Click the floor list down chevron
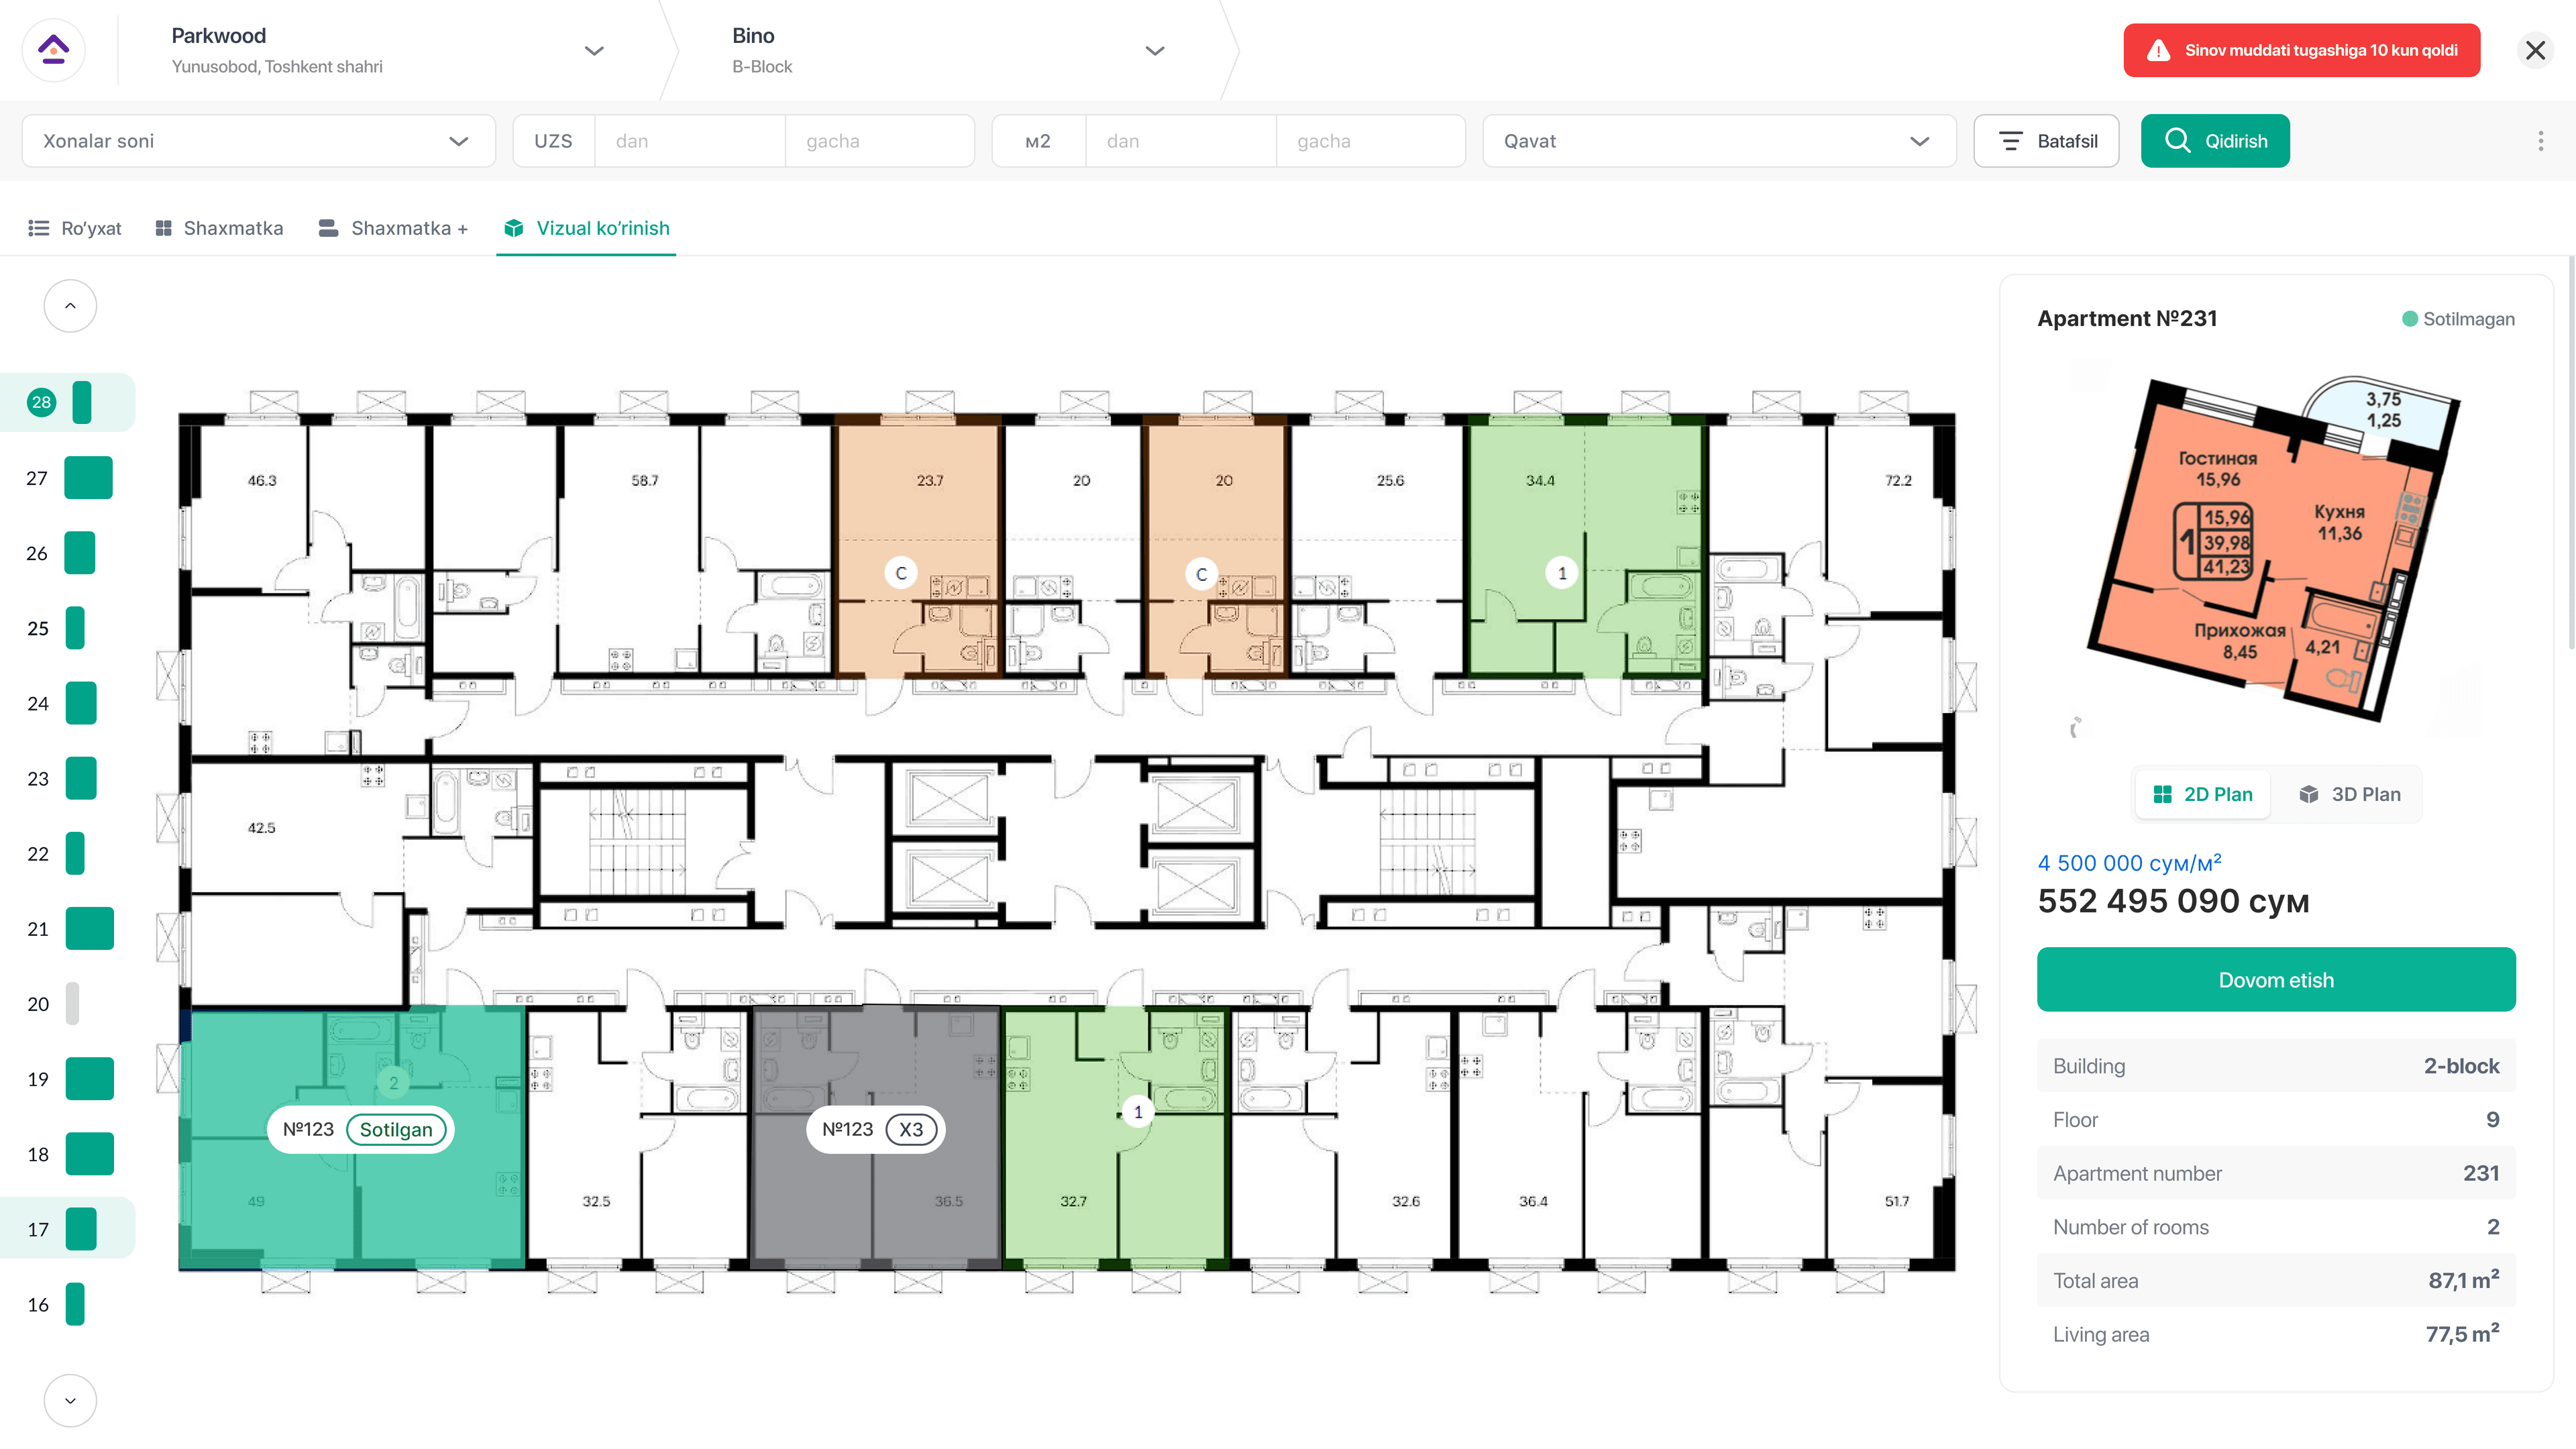The height and width of the screenshot is (1449, 2576). click(70, 1401)
